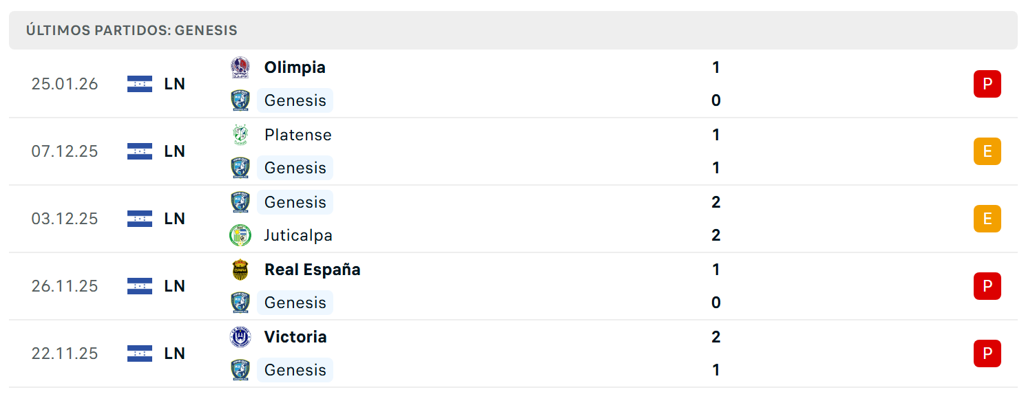Click red P badge for Victoria match
The width and height of the screenshot is (1026, 403).
(987, 353)
